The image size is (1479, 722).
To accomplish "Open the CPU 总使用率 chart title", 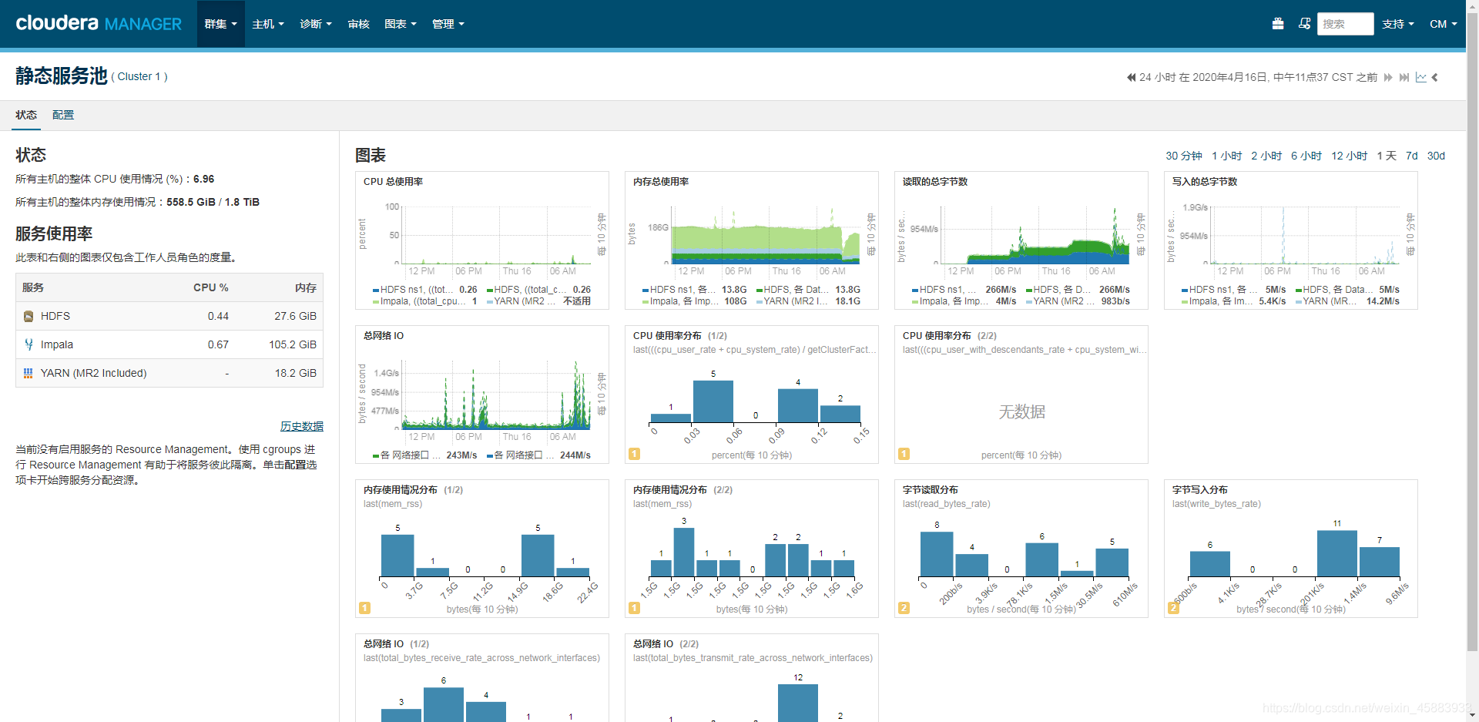I will 393,182.
